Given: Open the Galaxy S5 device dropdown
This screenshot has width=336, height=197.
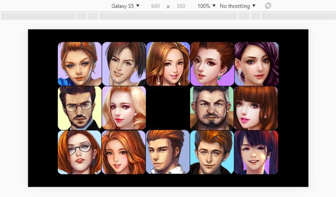Looking at the screenshot, I should pos(125,6).
